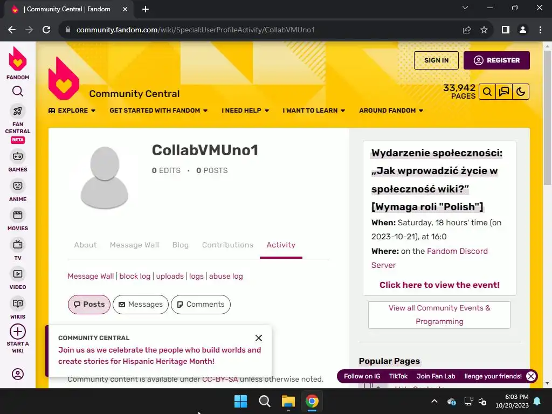
Task: Open TV icon in sidebar
Action: 18,245
